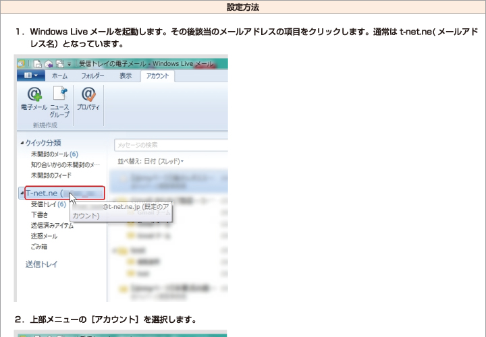Select 知り合いからの未開封のメ… item
The image size is (486, 337).
click(x=65, y=164)
